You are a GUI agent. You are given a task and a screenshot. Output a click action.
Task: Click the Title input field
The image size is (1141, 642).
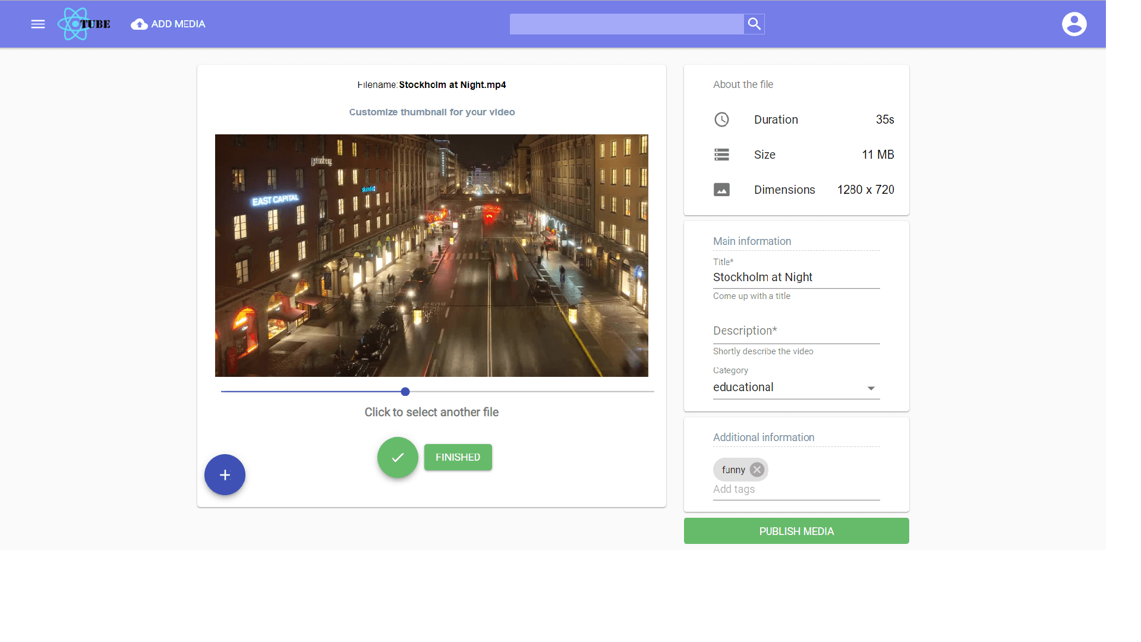pos(795,278)
